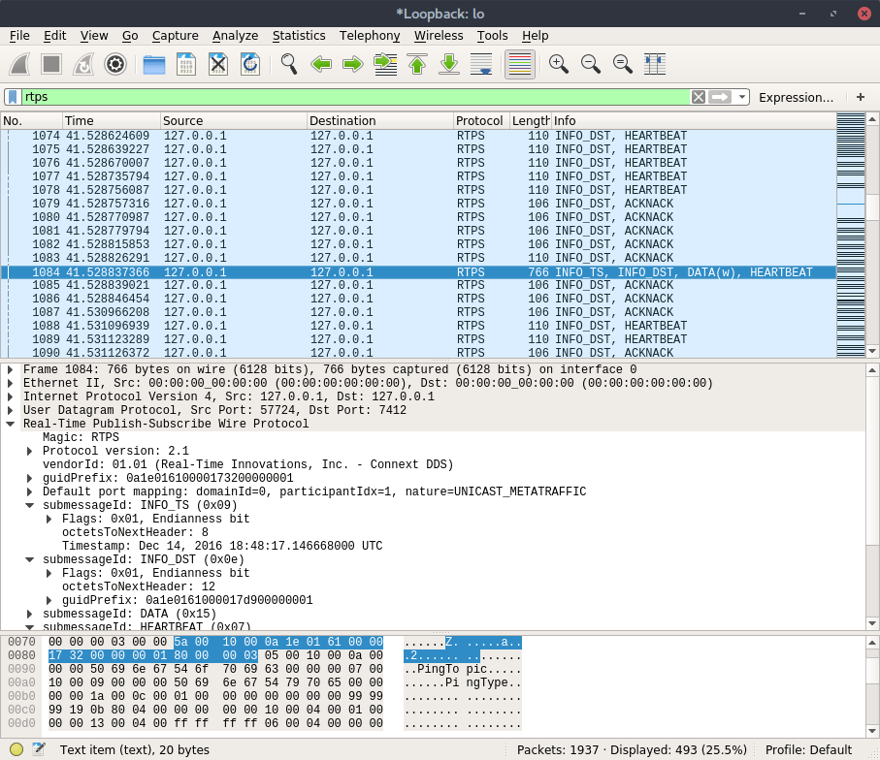Sort packets by the Source column
Viewport: 880px width, 760px height.
tap(234, 120)
